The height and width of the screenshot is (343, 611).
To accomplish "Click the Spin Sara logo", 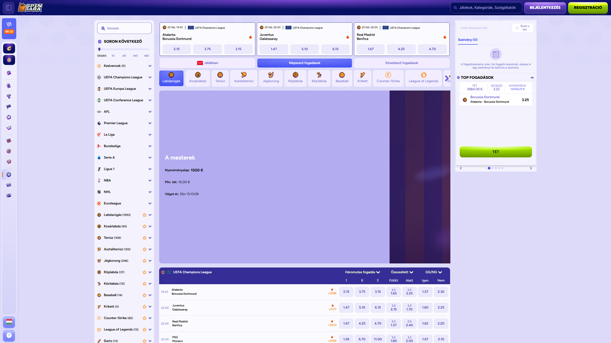I will (30, 7).
